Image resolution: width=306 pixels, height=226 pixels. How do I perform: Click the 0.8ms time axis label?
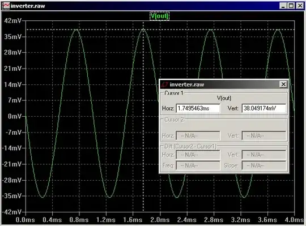[x=79, y=220]
